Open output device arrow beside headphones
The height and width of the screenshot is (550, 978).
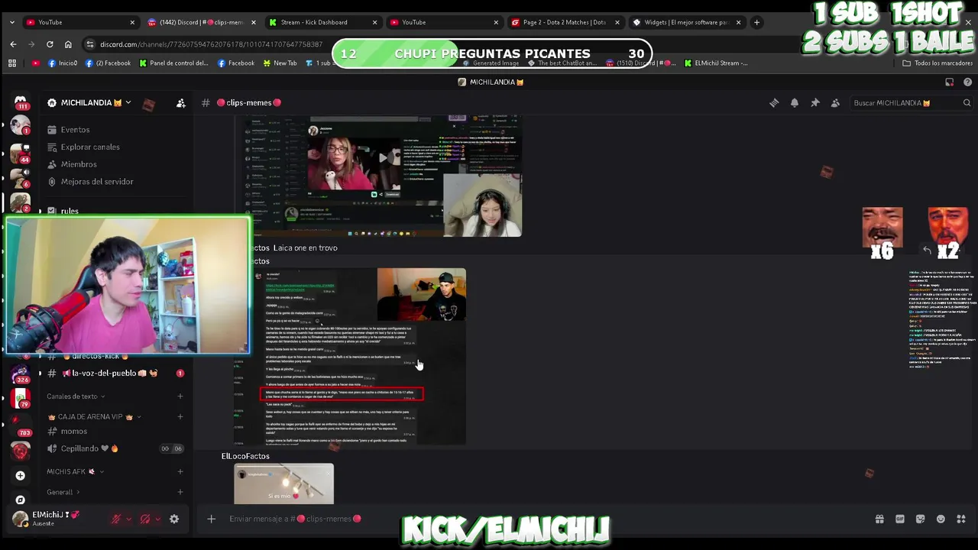tap(157, 519)
